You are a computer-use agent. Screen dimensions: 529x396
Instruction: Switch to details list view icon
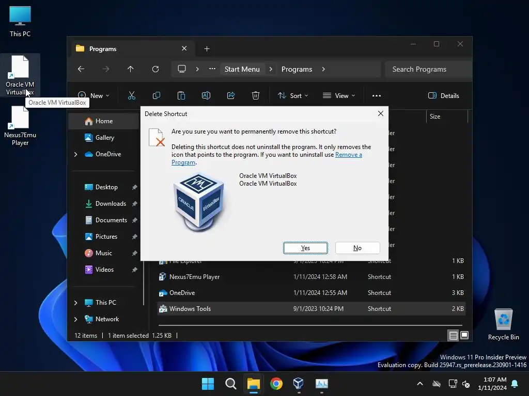pos(454,335)
